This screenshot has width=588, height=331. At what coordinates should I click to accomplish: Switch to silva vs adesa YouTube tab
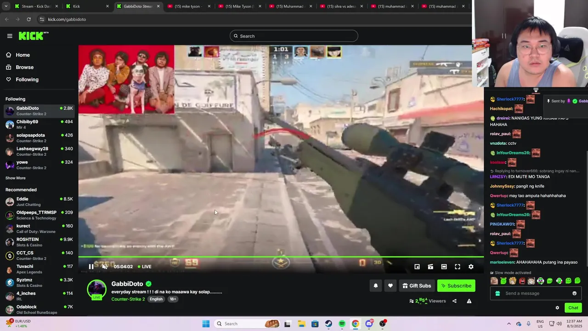[x=341, y=6]
